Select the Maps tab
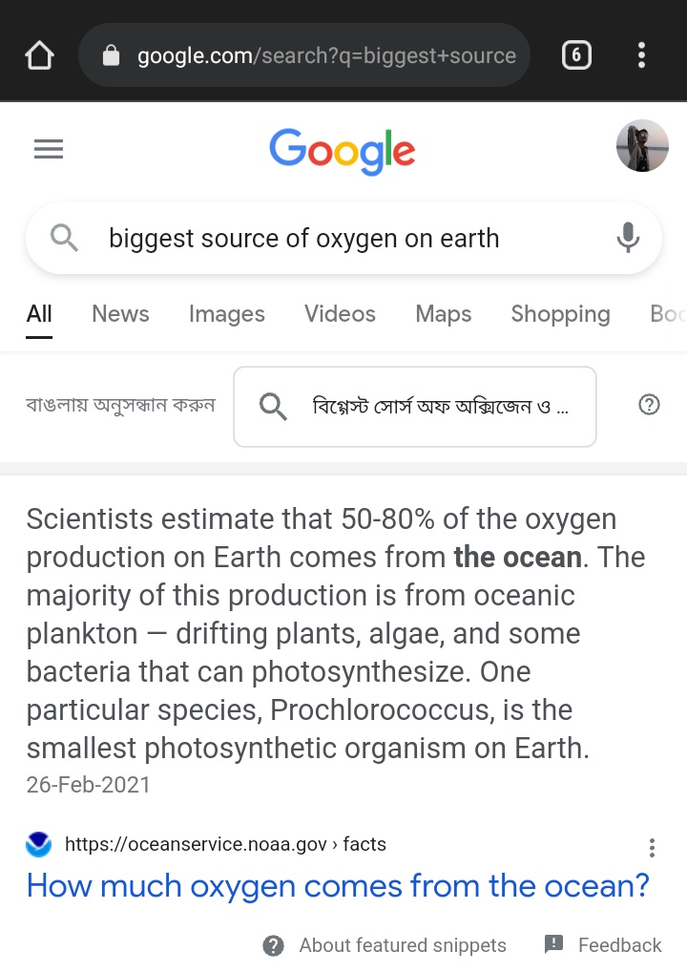The height and width of the screenshot is (973, 687). click(443, 314)
